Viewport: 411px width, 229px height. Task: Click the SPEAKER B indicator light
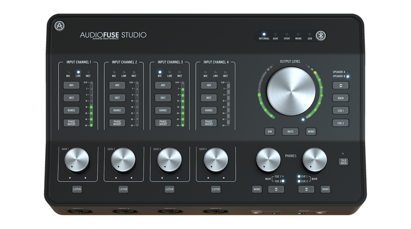click(348, 76)
